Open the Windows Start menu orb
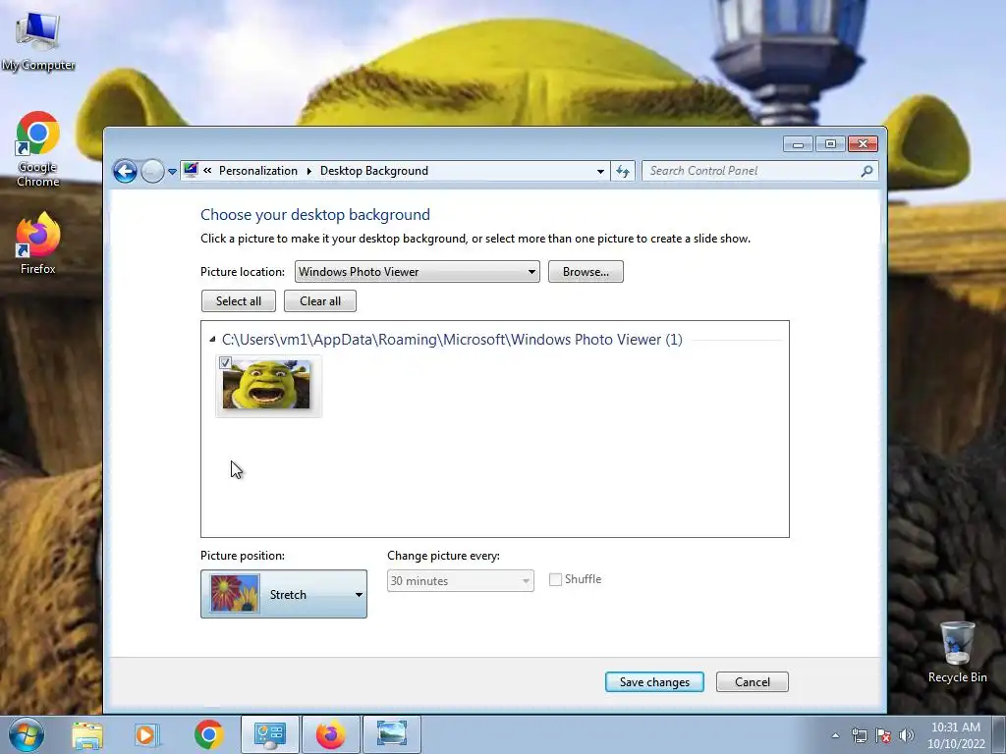1006x754 pixels. (27, 734)
